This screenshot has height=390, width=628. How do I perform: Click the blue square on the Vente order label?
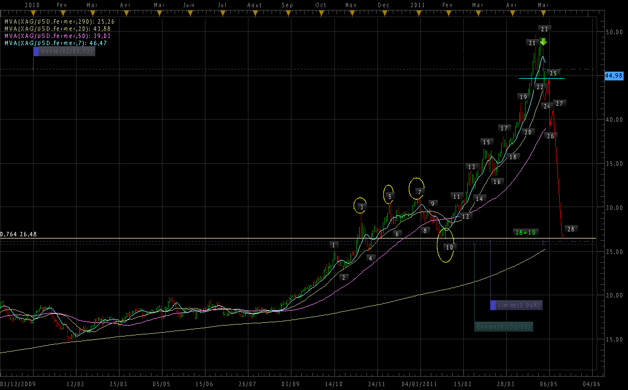(x=36, y=51)
